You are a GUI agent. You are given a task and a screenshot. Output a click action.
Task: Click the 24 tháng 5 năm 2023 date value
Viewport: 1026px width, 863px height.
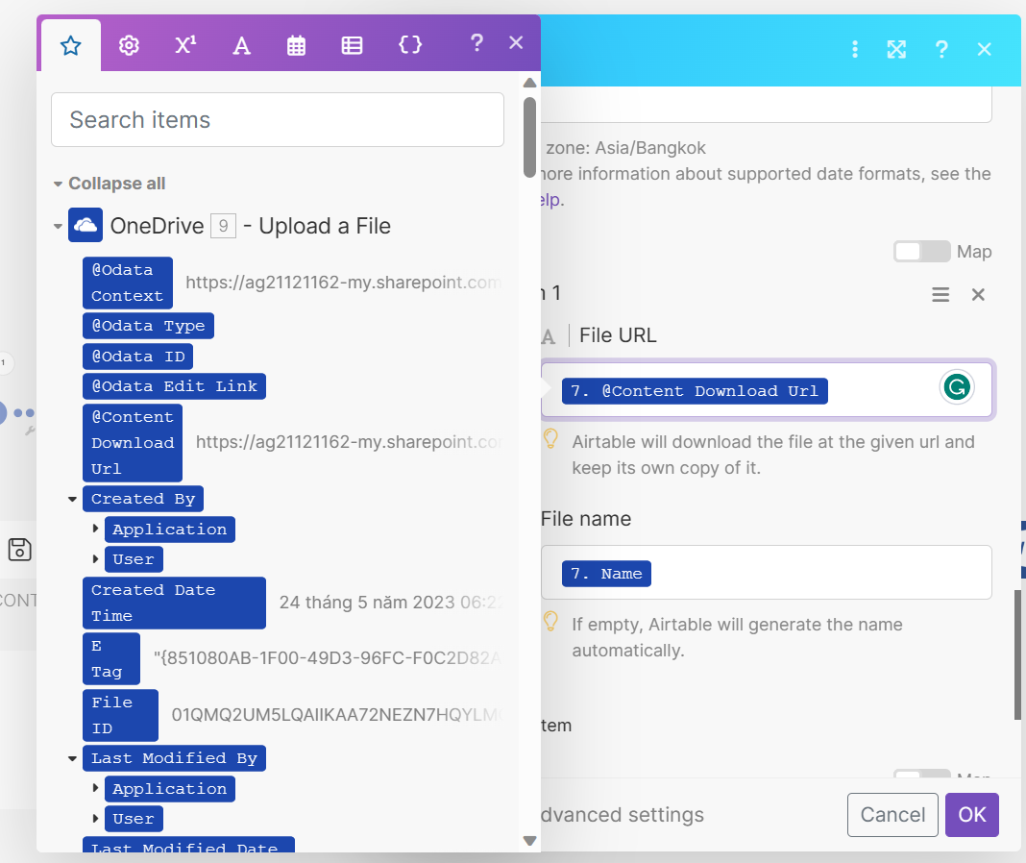(391, 603)
